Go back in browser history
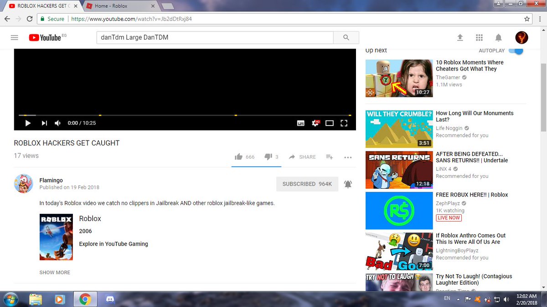This screenshot has width=547, height=307. (x=7, y=19)
